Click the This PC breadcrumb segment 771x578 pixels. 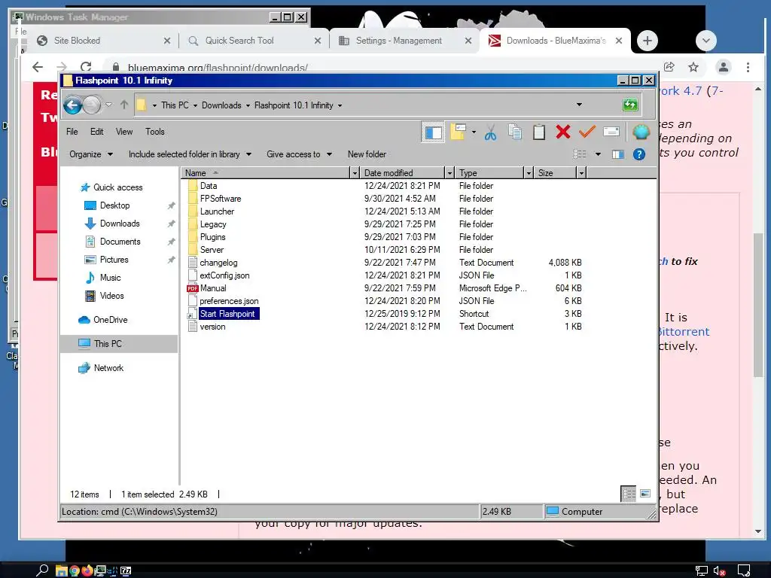(x=175, y=105)
